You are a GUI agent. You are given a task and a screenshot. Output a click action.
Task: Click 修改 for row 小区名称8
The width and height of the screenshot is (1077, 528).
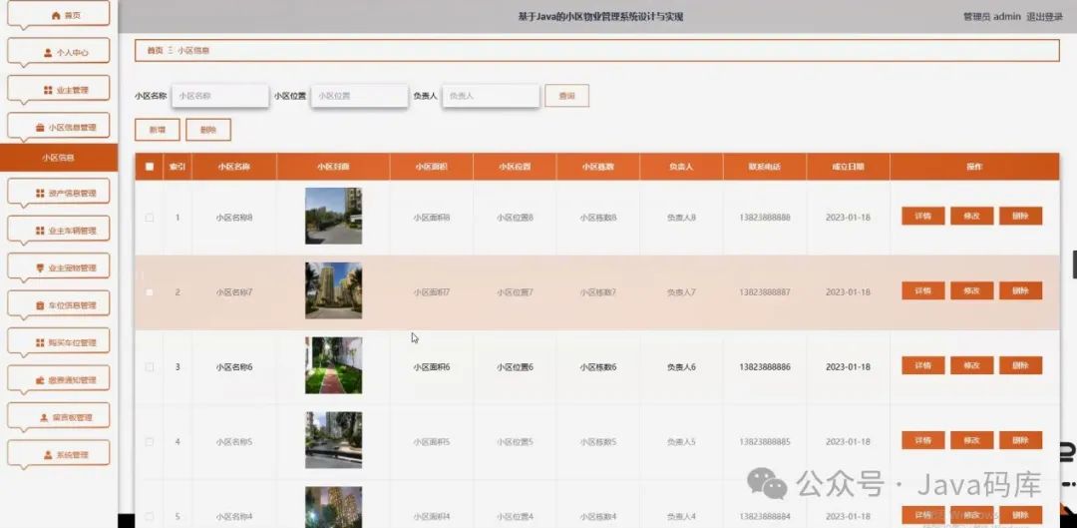point(972,216)
